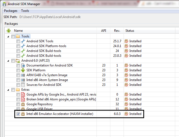The height and width of the screenshot is (137, 179).
Task: Click the Installed status icon for Sources for Android SDK
Action: click(126, 85)
